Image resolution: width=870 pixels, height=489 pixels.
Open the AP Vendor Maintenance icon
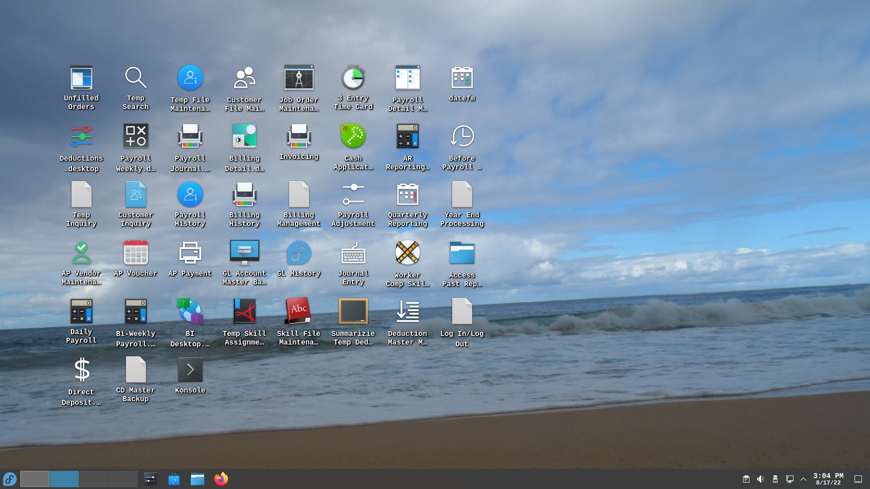pos(81,253)
